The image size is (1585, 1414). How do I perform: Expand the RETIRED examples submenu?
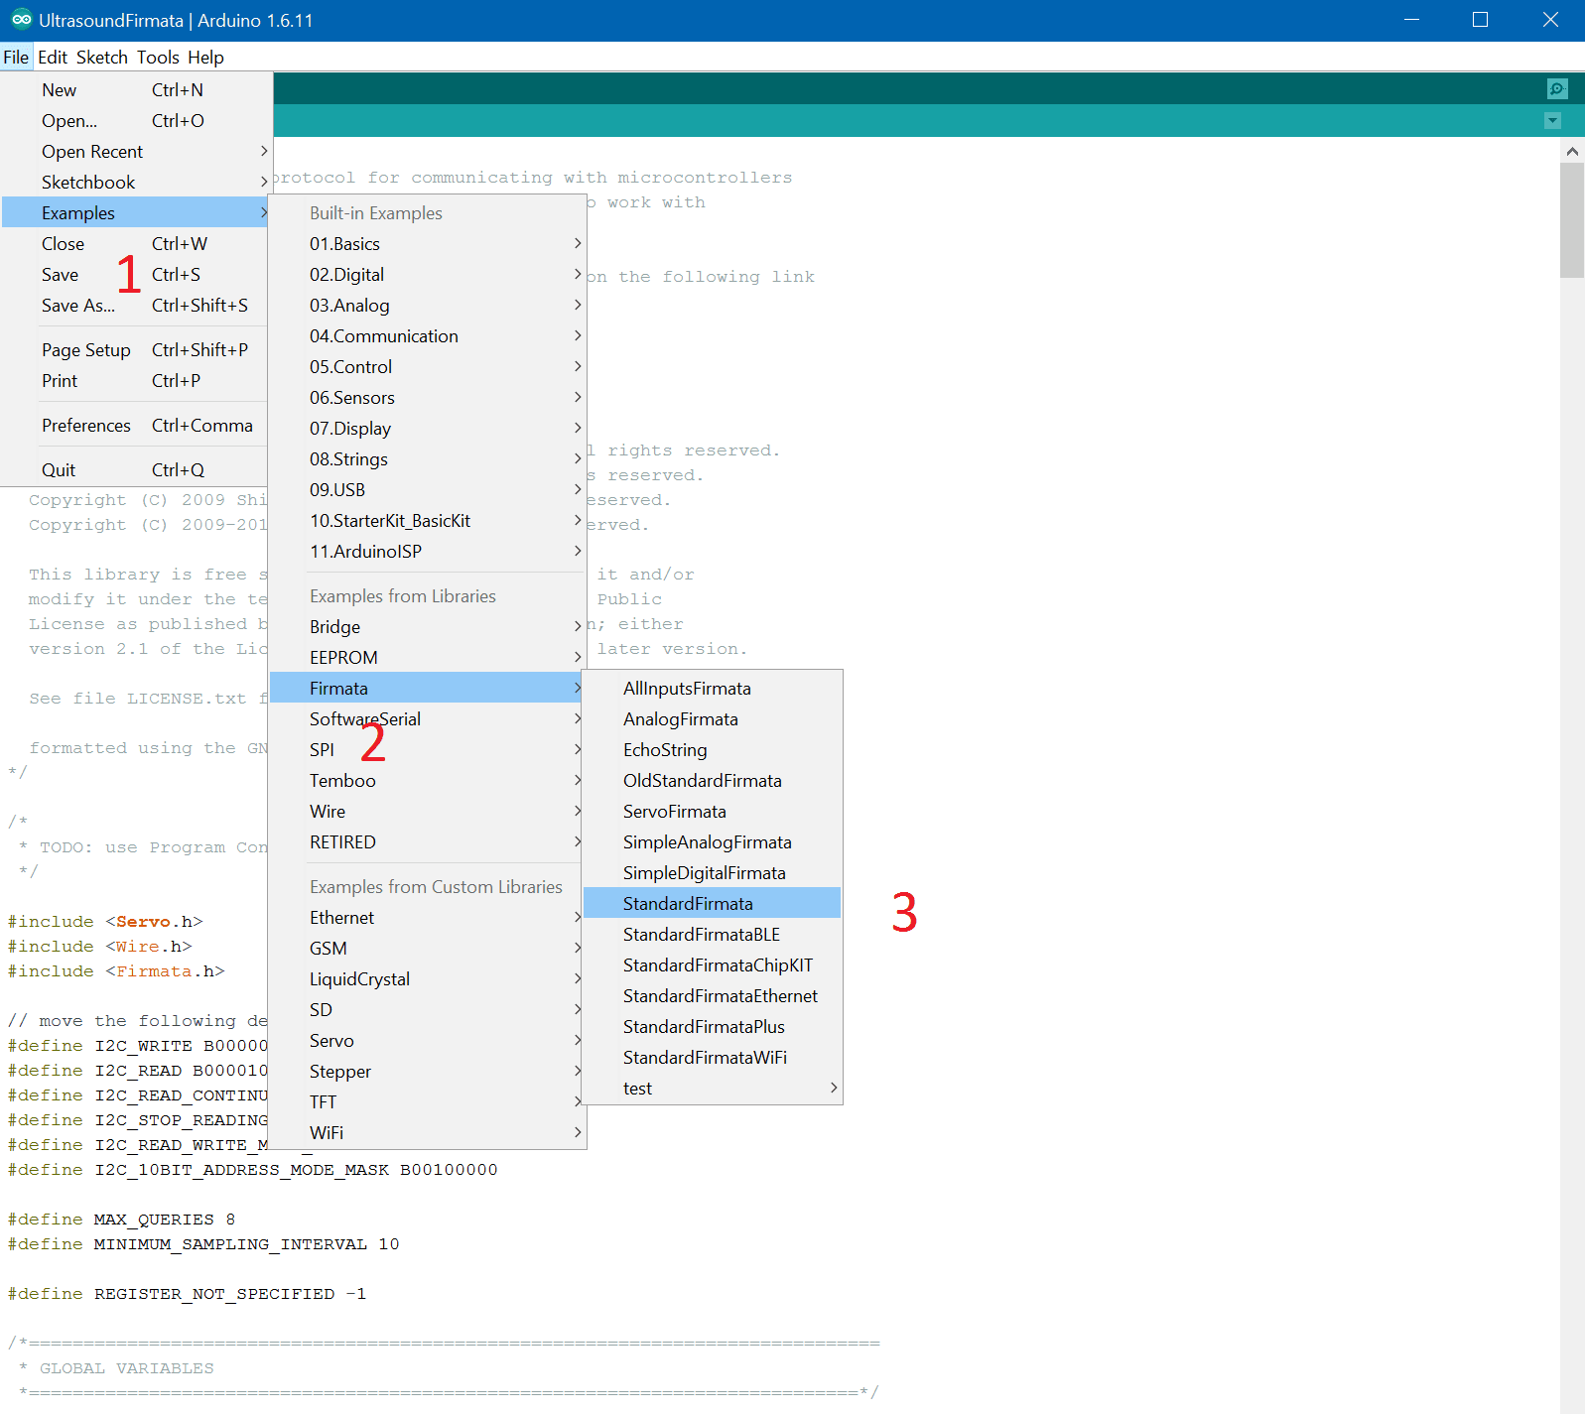pyautogui.click(x=428, y=842)
